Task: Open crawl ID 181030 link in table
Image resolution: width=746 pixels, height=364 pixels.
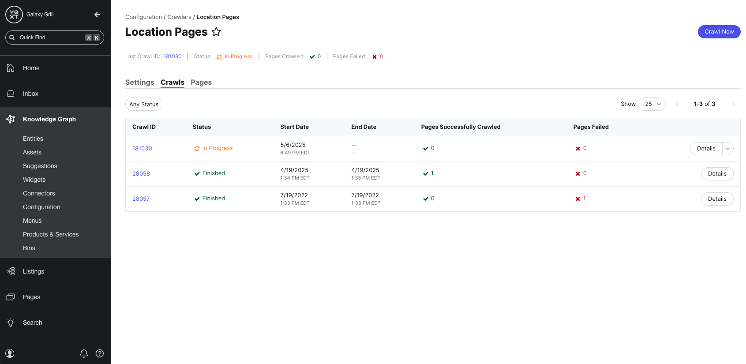Action: [x=142, y=149]
